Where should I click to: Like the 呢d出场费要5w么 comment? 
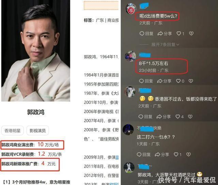click(180, 33)
